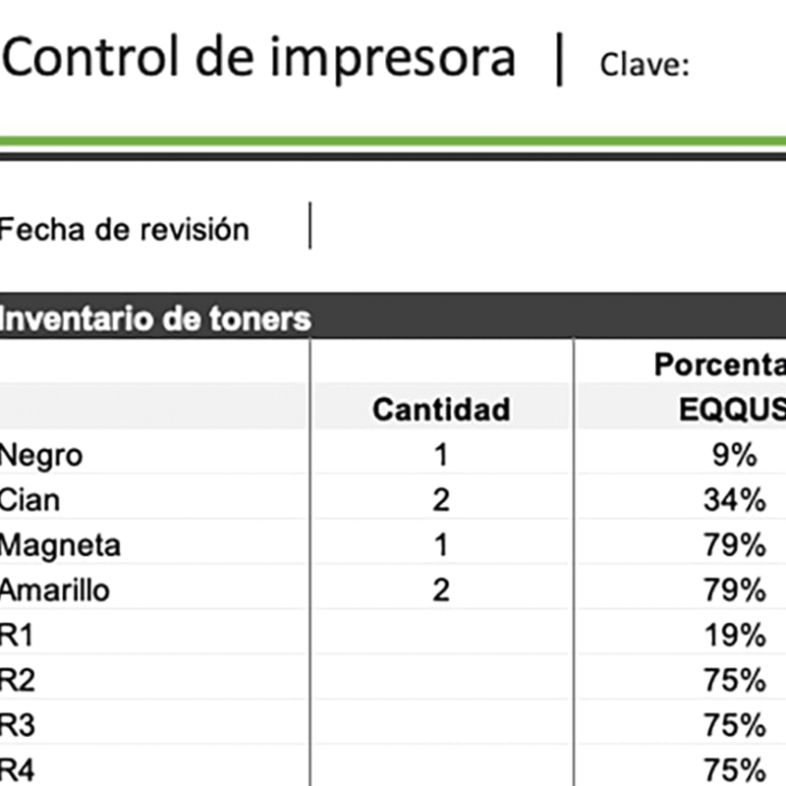Select the "R3" row label

coord(18,726)
